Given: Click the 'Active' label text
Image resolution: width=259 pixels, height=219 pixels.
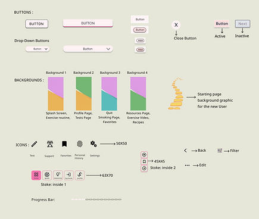Looking at the screenshot, I should [x=220, y=36].
